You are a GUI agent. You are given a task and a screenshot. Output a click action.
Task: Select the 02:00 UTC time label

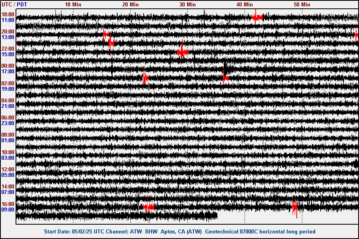pyautogui.click(x=8, y=83)
